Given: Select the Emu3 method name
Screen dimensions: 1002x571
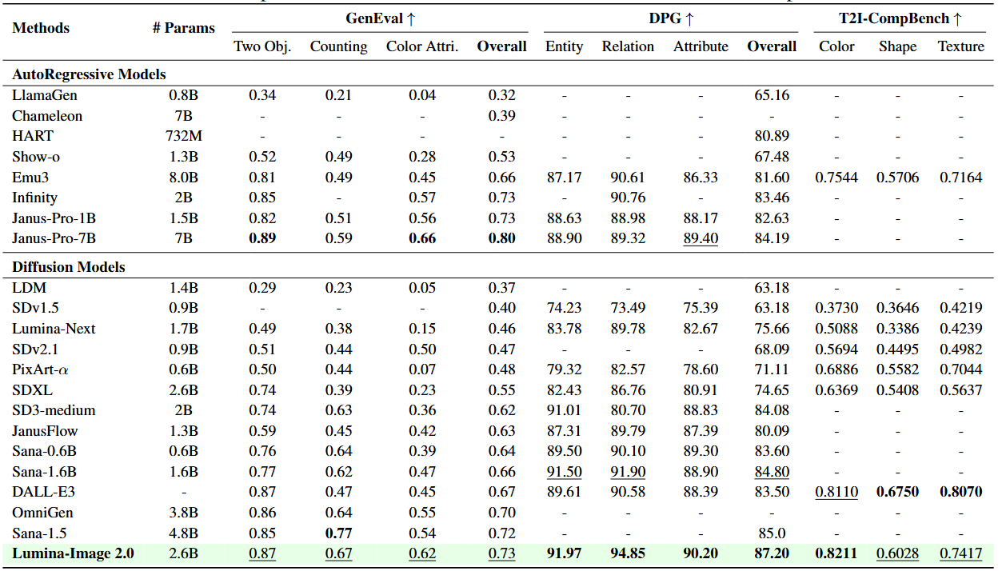Looking at the screenshot, I should tap(30, 178).
